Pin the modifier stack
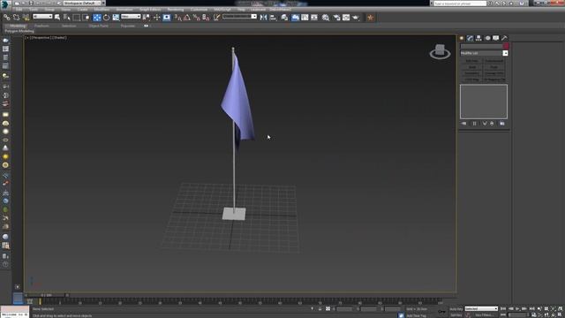Screen dimensions: 565x318 pyautogui.click(x=463, y=124)
